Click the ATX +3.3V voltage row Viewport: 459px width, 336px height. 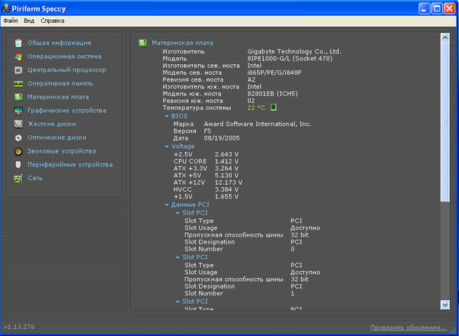tap(206, 168)
